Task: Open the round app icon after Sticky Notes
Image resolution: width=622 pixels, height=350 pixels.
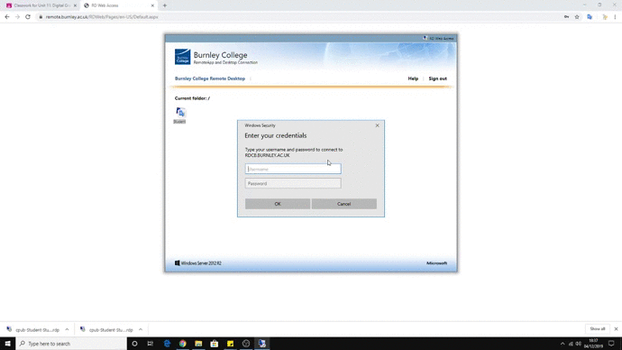Action: [246, 344]
